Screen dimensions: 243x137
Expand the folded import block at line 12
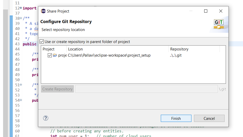(x=21, y=8)
